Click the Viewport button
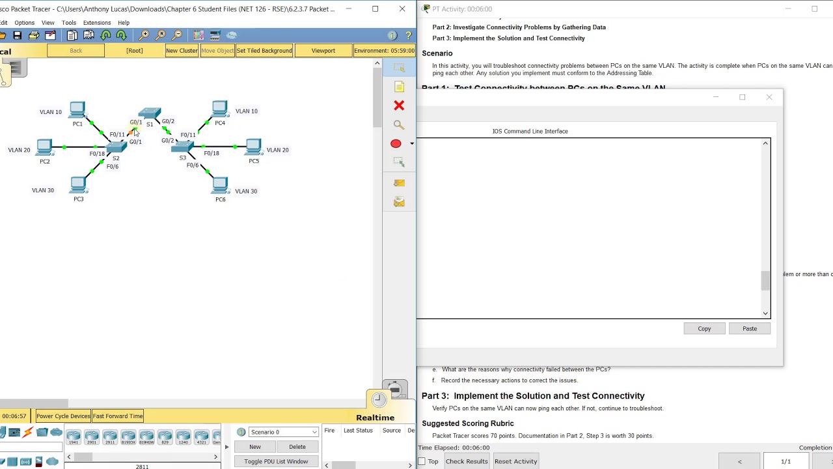 point(323,51)
